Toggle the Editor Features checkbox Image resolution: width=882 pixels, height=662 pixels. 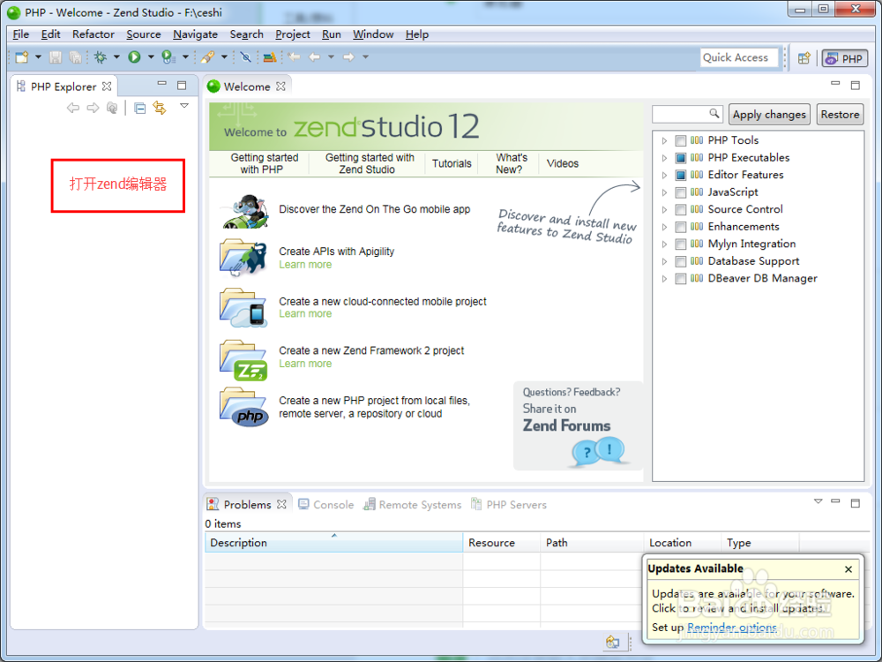coord(681,175)
